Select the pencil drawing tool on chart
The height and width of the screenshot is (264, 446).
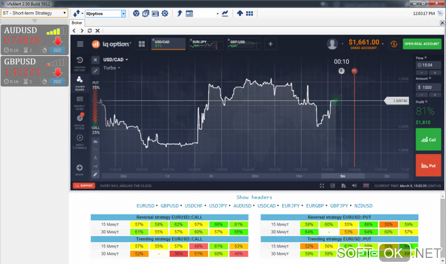(95, 174)
